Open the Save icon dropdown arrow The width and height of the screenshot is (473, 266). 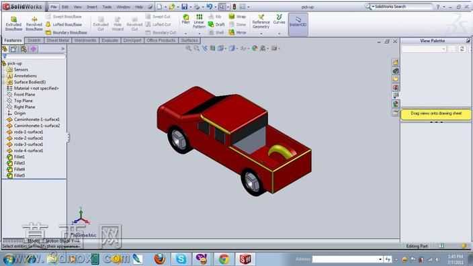click(x=190, y=7)
